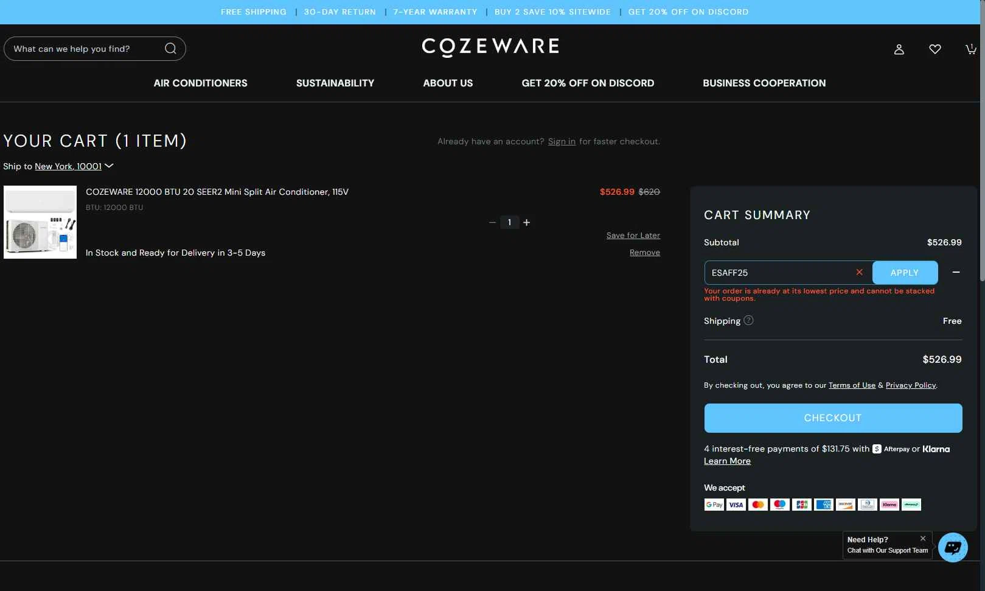Viewport: 985px width, 591px height.
Task: Click the Maestro payment icon
Action: [780, 505]
